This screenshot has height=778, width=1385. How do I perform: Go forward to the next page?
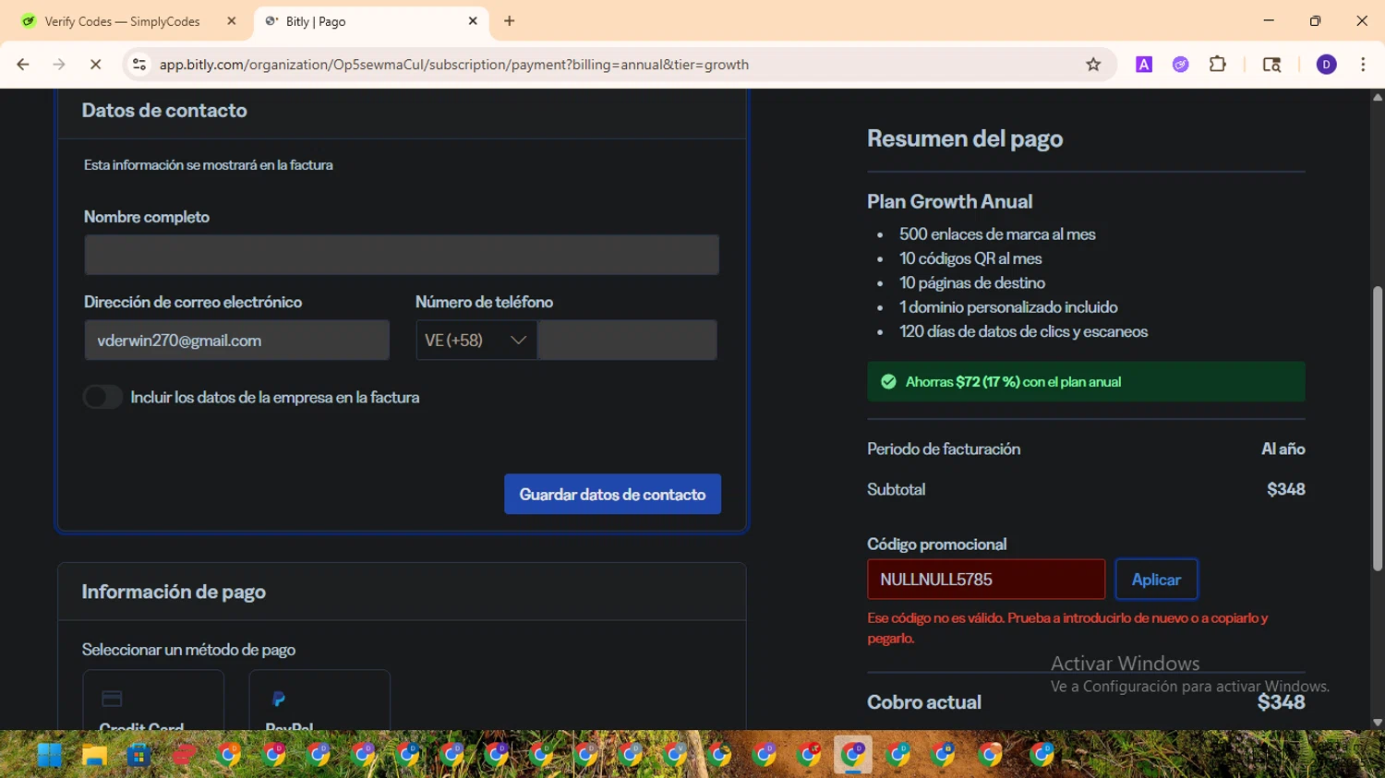59,65
